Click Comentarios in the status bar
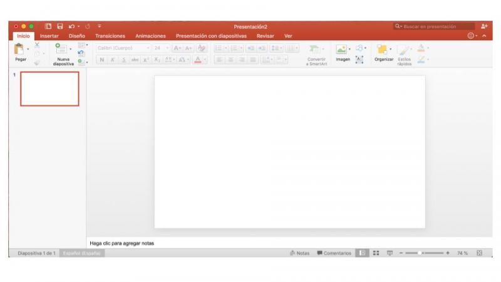This screenshot has width=501, height=282. 334,253
